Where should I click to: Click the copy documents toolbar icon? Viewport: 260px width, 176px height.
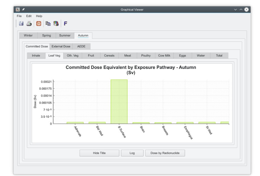click(x=48, y=24)
